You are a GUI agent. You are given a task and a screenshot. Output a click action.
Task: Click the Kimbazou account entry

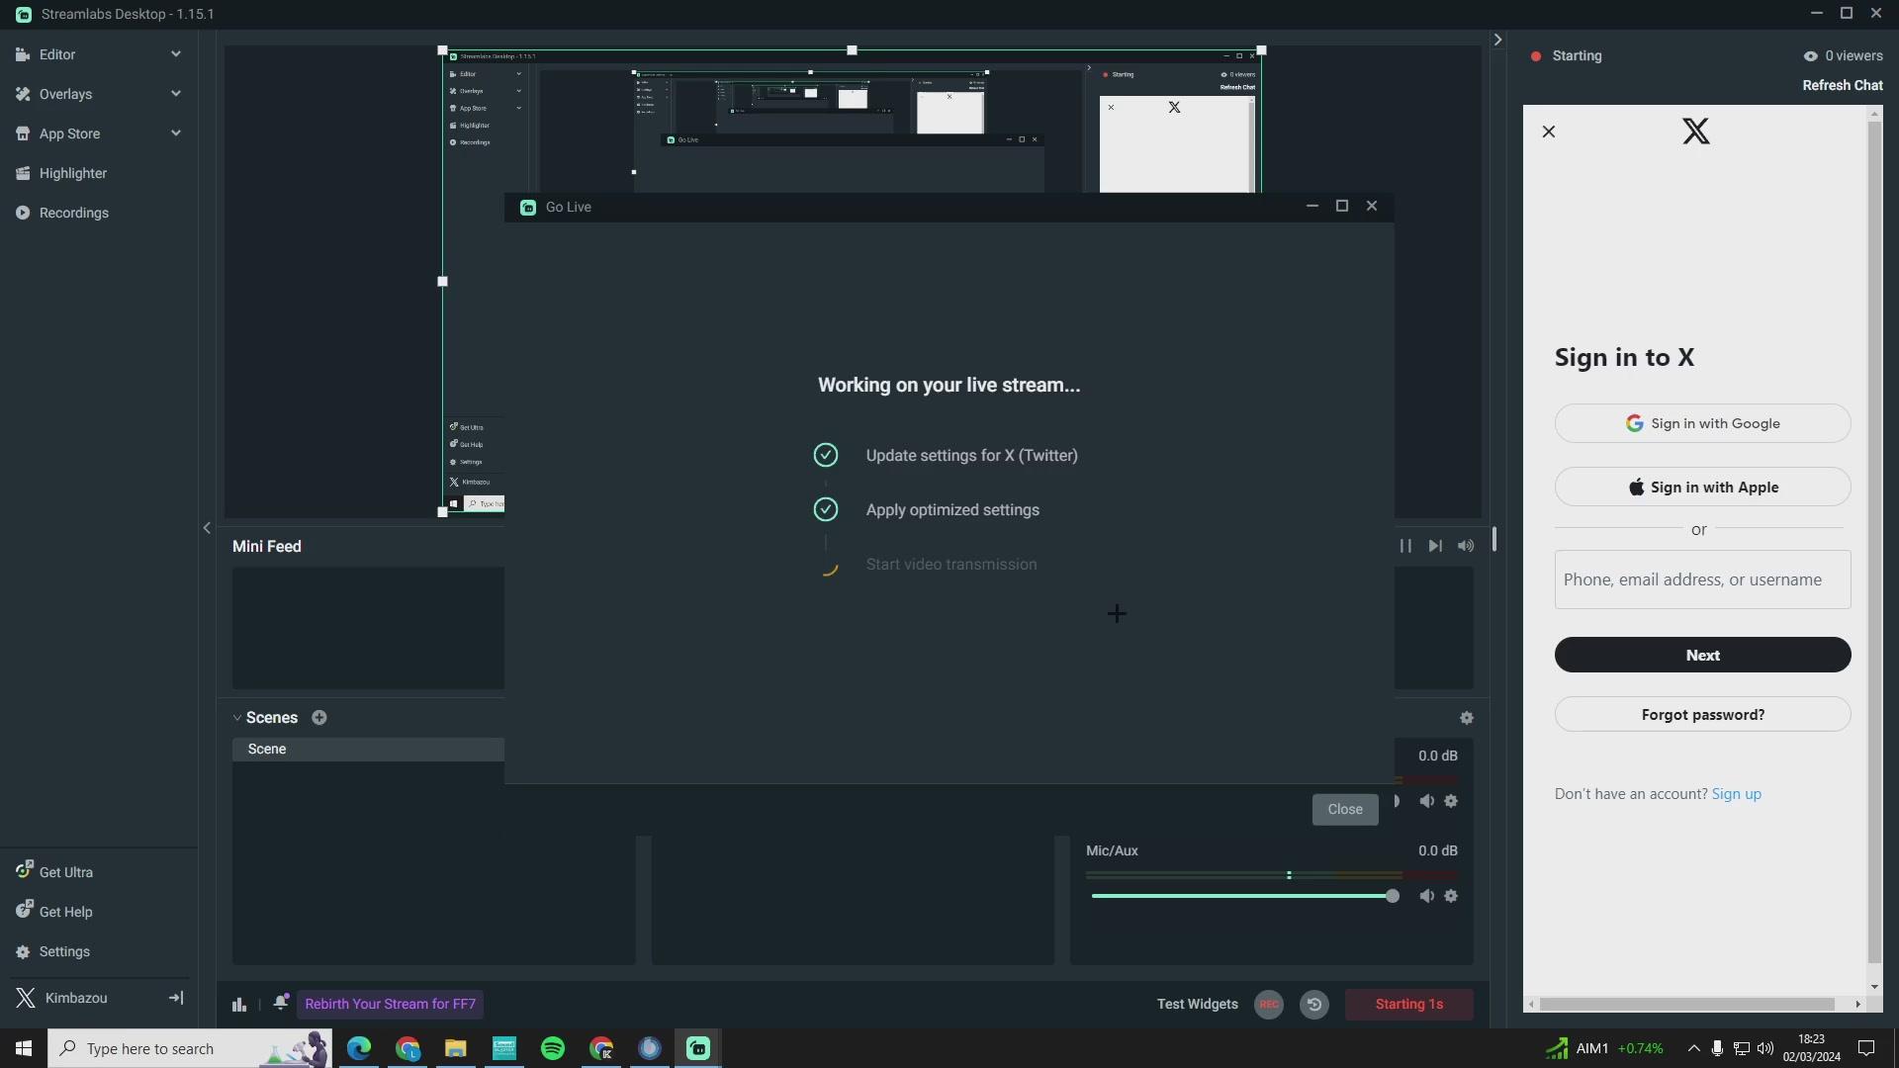click(x=76, y=998)
